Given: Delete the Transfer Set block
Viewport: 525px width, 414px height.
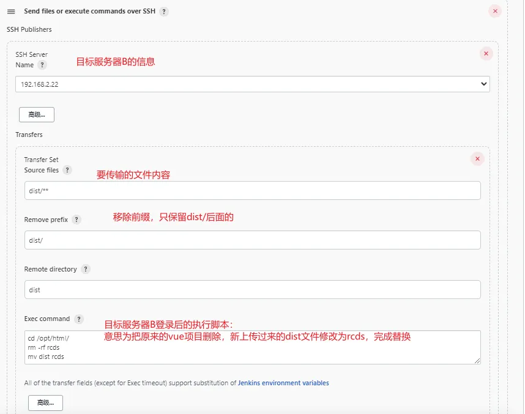Looking at the screenshot, I should point(477,159).
